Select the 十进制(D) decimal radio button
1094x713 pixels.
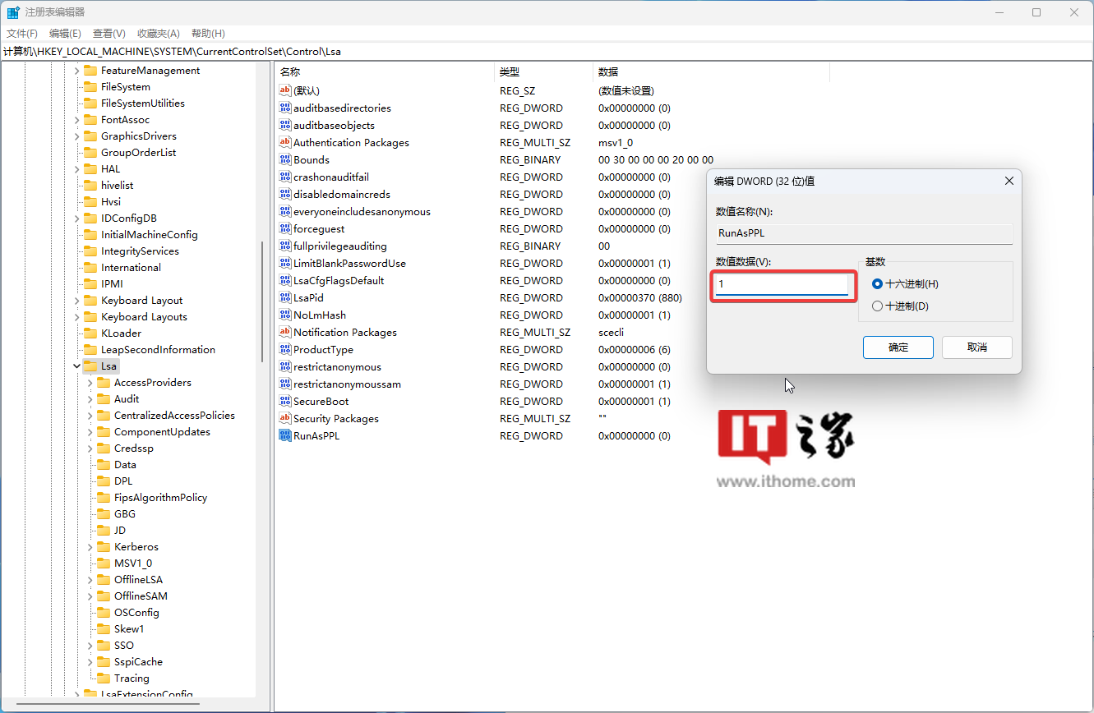878,306
